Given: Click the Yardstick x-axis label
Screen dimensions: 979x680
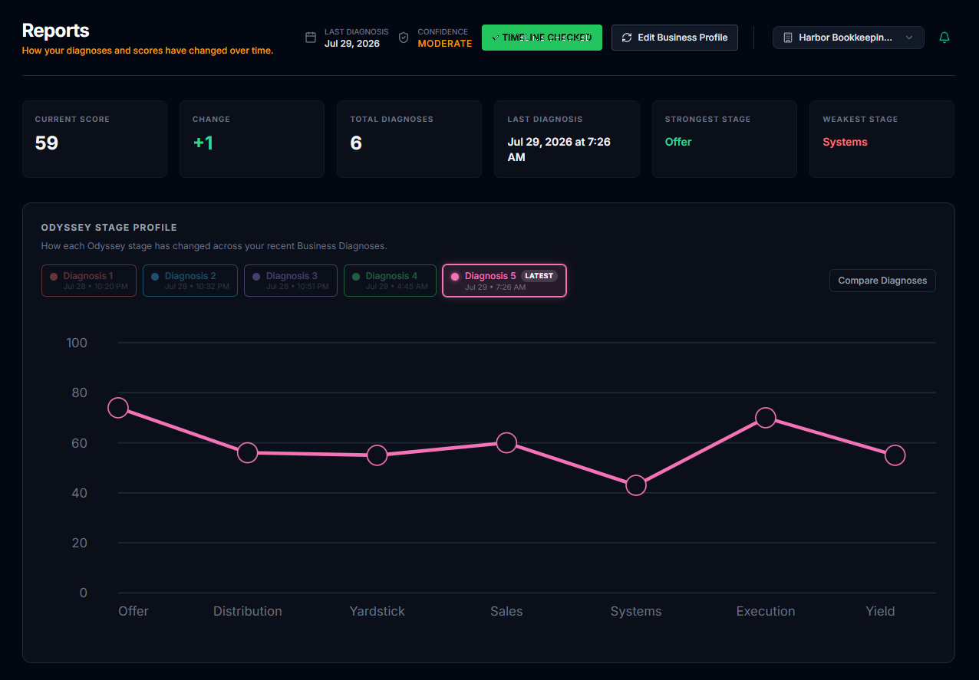Looking at the screenshot, I should click(x=377, y=611).
